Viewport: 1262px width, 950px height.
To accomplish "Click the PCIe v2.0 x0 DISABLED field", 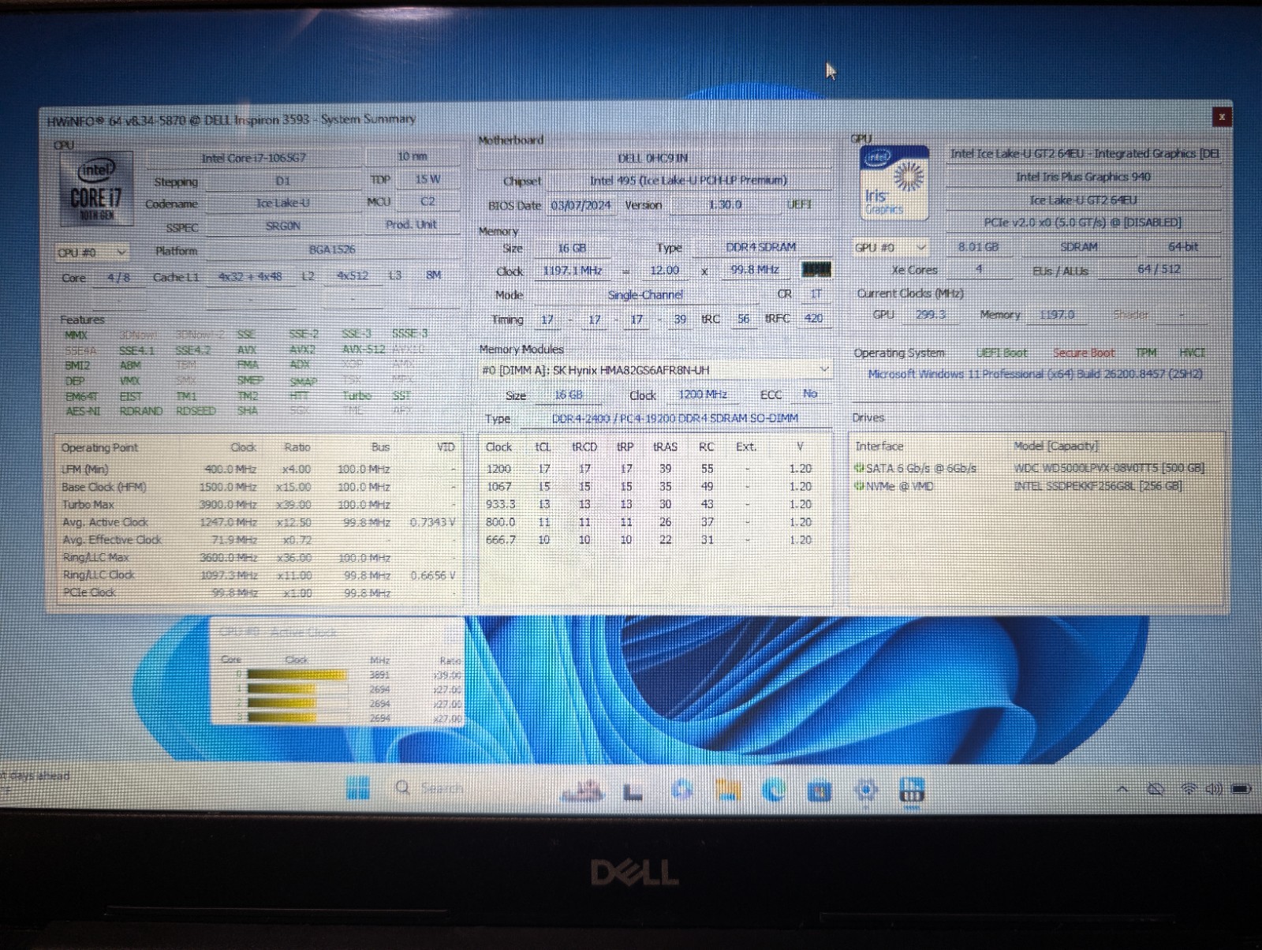I will 1082,223.
